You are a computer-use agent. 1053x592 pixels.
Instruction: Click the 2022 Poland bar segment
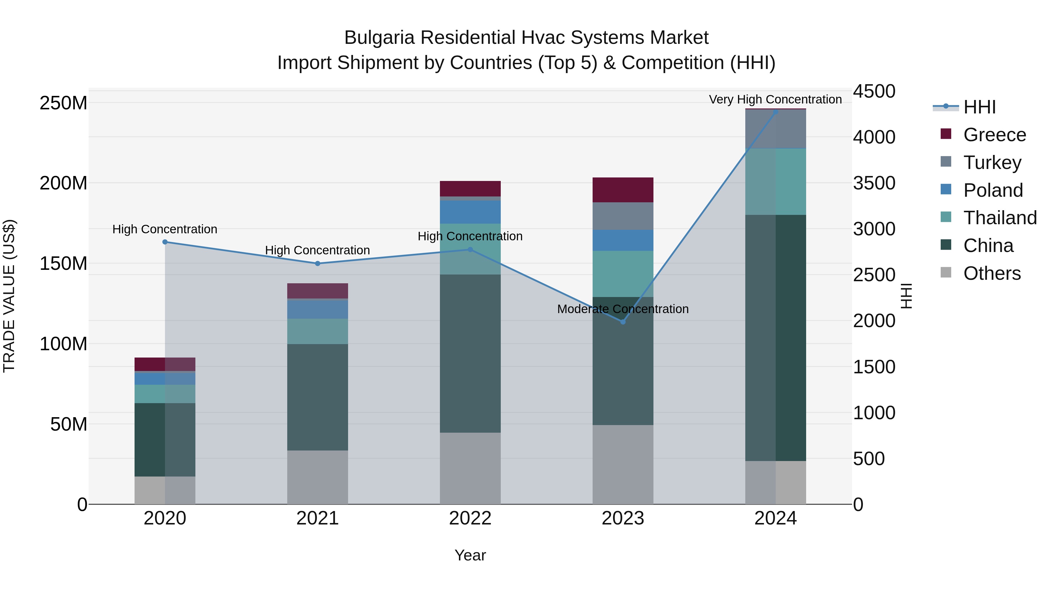click(470, 212)
